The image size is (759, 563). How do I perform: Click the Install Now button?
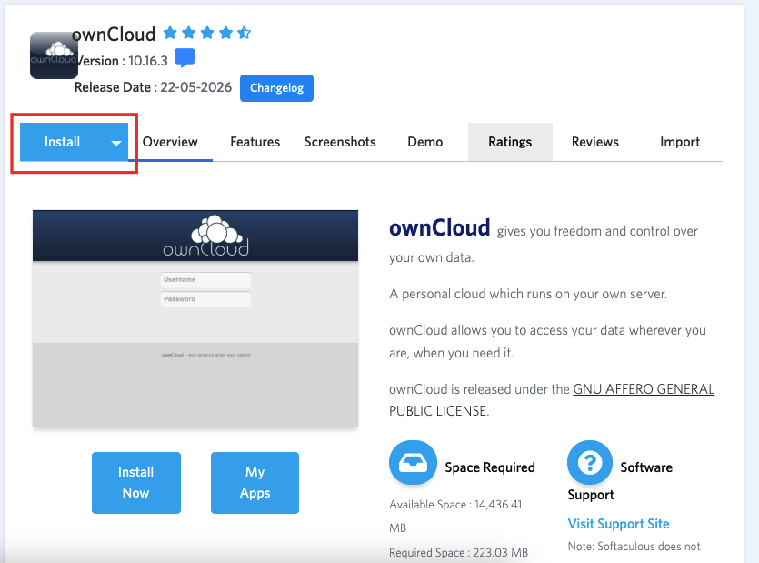click(136, 483)
